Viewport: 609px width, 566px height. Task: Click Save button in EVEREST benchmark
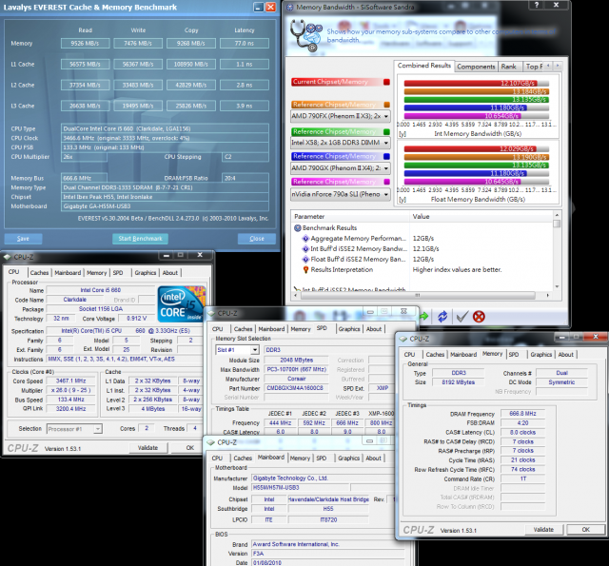(23, 239)
